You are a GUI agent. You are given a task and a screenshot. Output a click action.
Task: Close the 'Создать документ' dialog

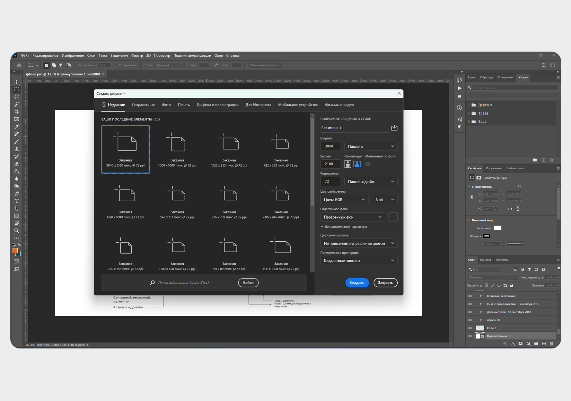[x=399, y=93]
